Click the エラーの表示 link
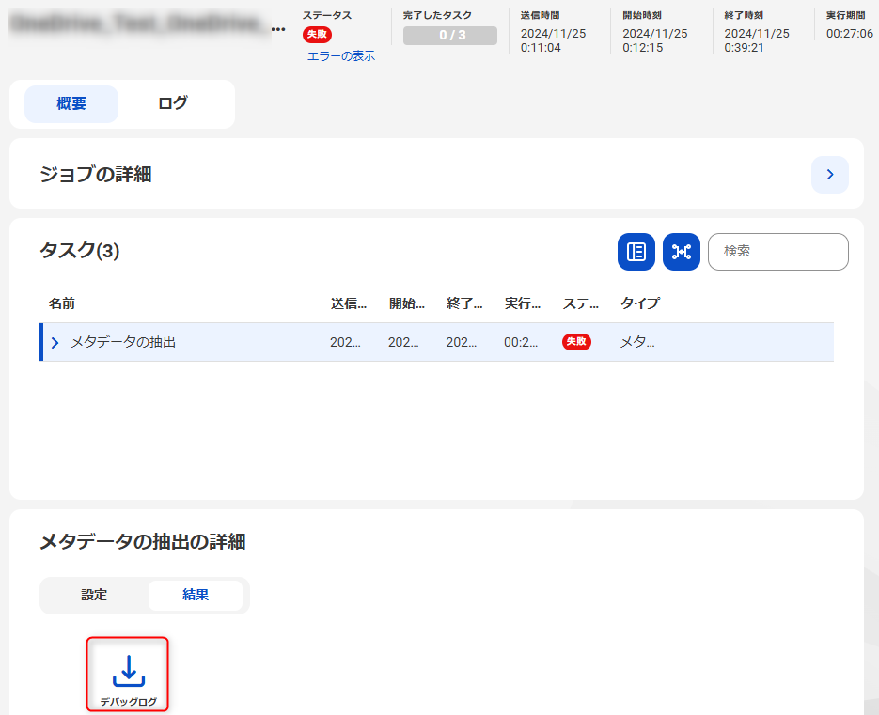This screenshot has width=879, height=715. (x=341, y=56)
